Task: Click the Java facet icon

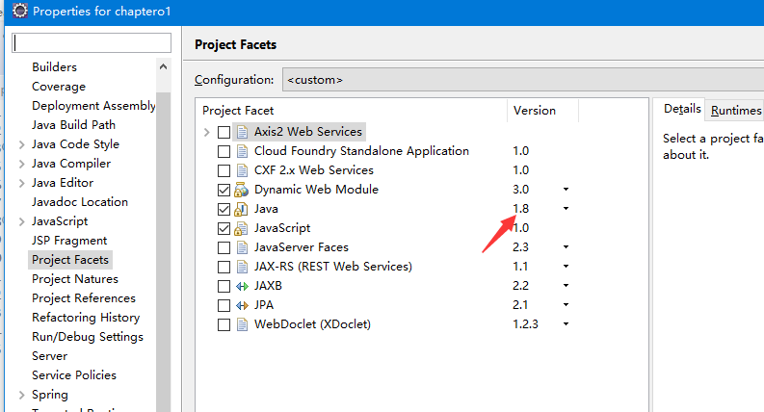Action: coord(242,209)
